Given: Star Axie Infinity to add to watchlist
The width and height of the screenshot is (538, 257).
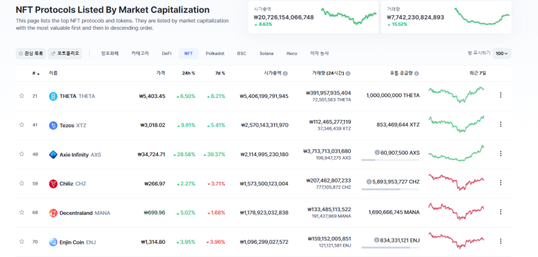Looking at the screenshot, I should (22, 154).
